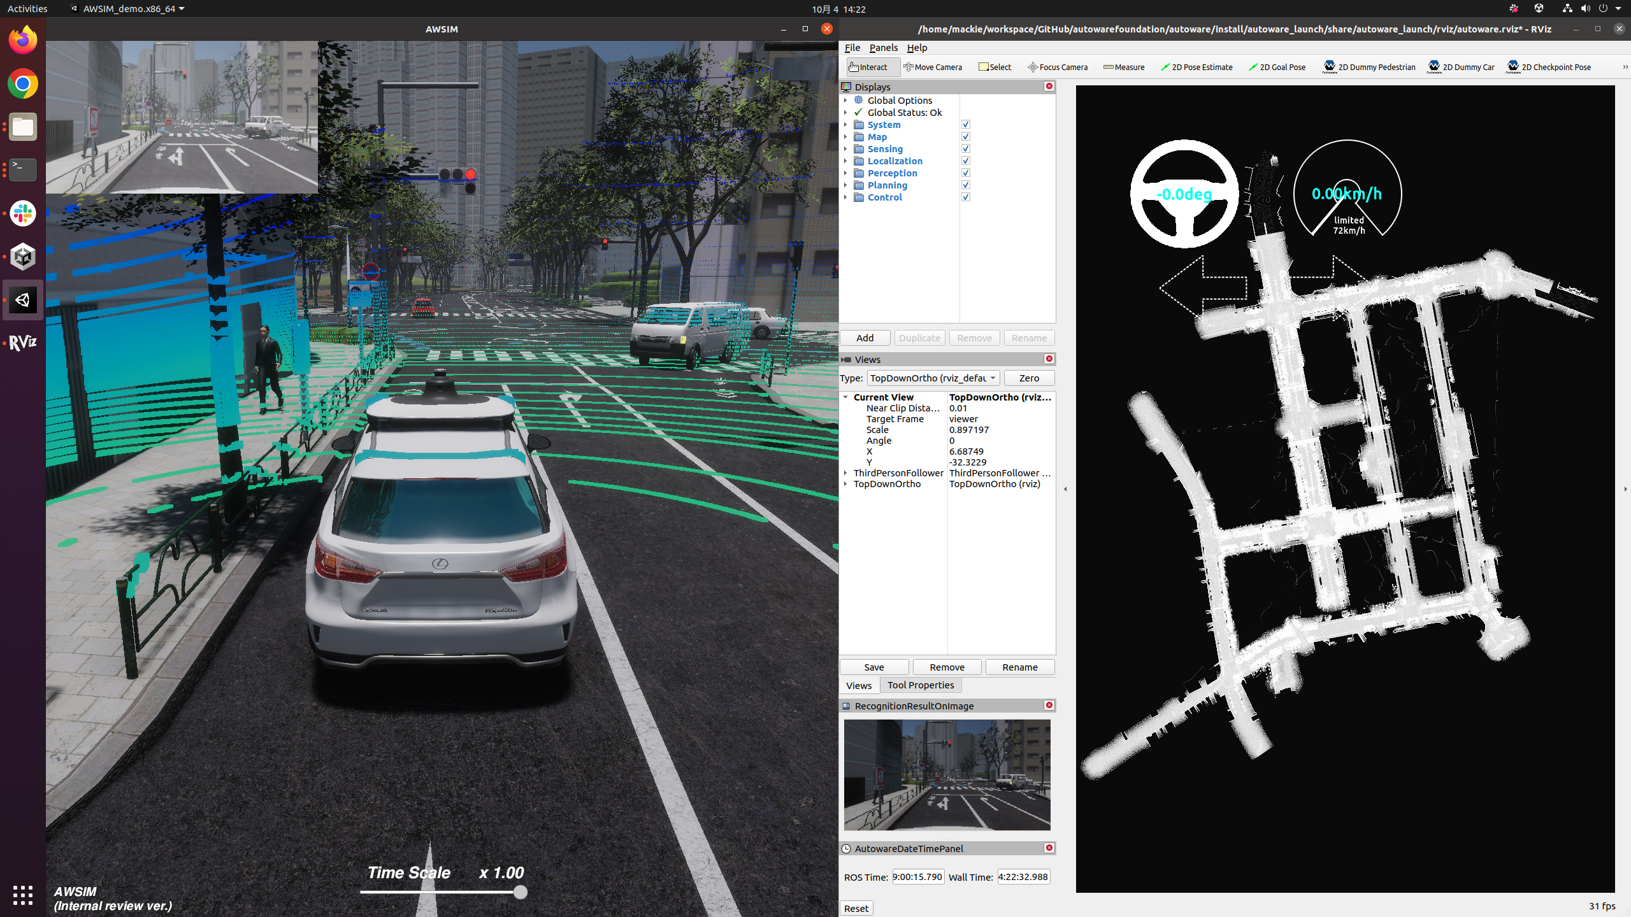This screenshot has height=917, width=1631.
Task: Toggle the Control display checkbox
Action: tap(966, 197)
